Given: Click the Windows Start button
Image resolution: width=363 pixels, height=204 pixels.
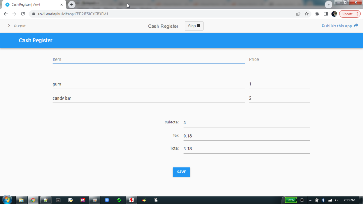Looking at the screenshot, I should point(8,200).
